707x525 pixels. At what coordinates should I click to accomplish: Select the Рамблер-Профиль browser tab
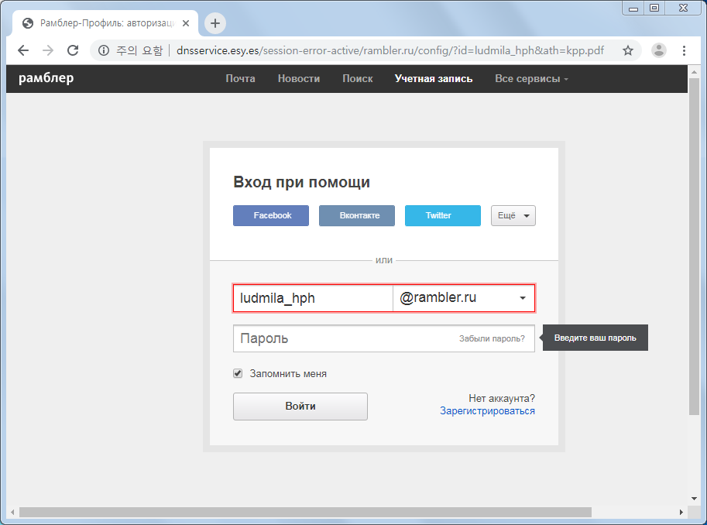click(x=105, y=23)
